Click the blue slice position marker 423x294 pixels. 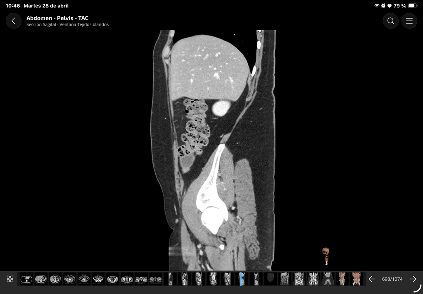click(x=241, y=279)
